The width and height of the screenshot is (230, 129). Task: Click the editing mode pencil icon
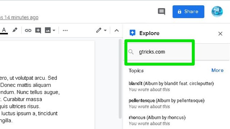[99, 30]
